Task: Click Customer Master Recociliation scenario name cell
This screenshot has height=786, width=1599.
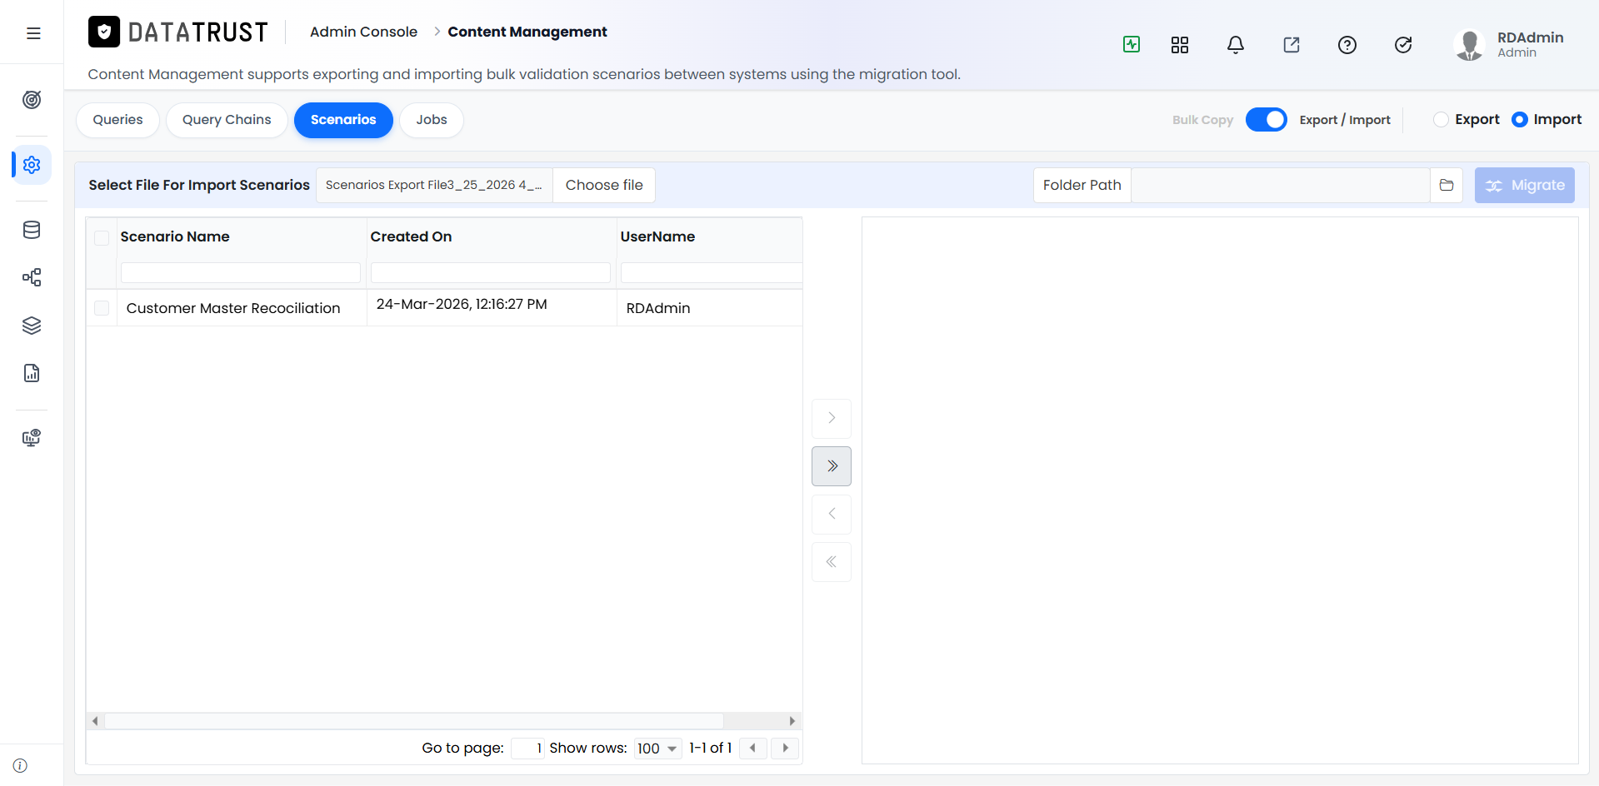Action: [242, 308]
